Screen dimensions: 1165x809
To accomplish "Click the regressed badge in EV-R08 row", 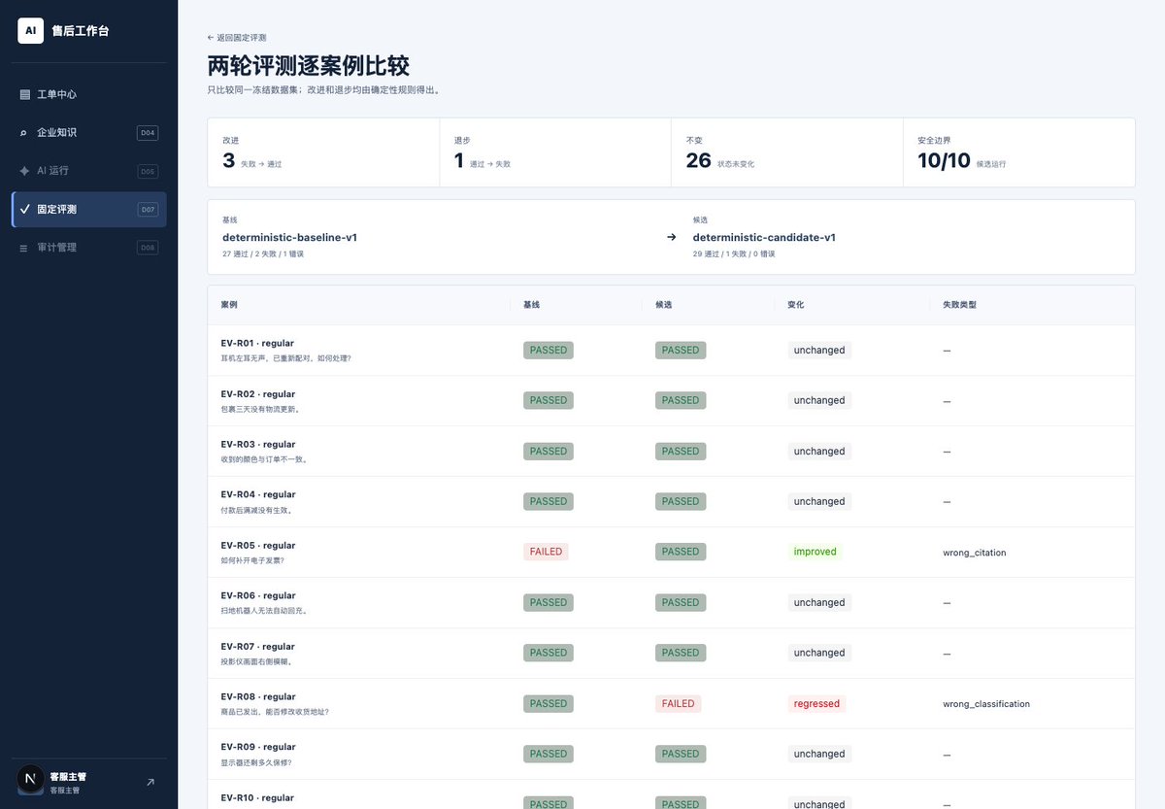I will (816, 703).
